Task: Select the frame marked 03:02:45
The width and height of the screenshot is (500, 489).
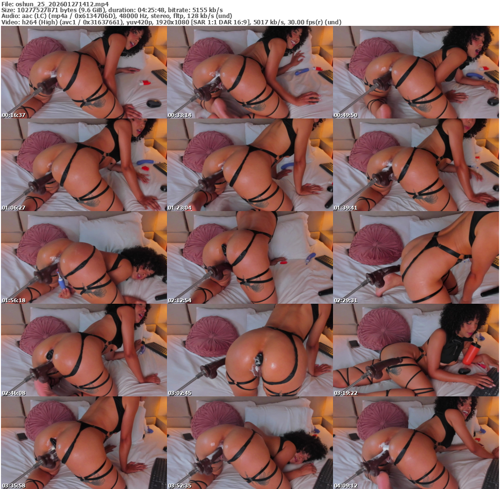Action: pyautogui.click(x=250, y=350)
